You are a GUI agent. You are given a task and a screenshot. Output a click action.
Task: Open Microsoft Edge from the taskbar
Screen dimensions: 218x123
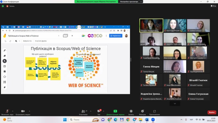pos(116,120)
